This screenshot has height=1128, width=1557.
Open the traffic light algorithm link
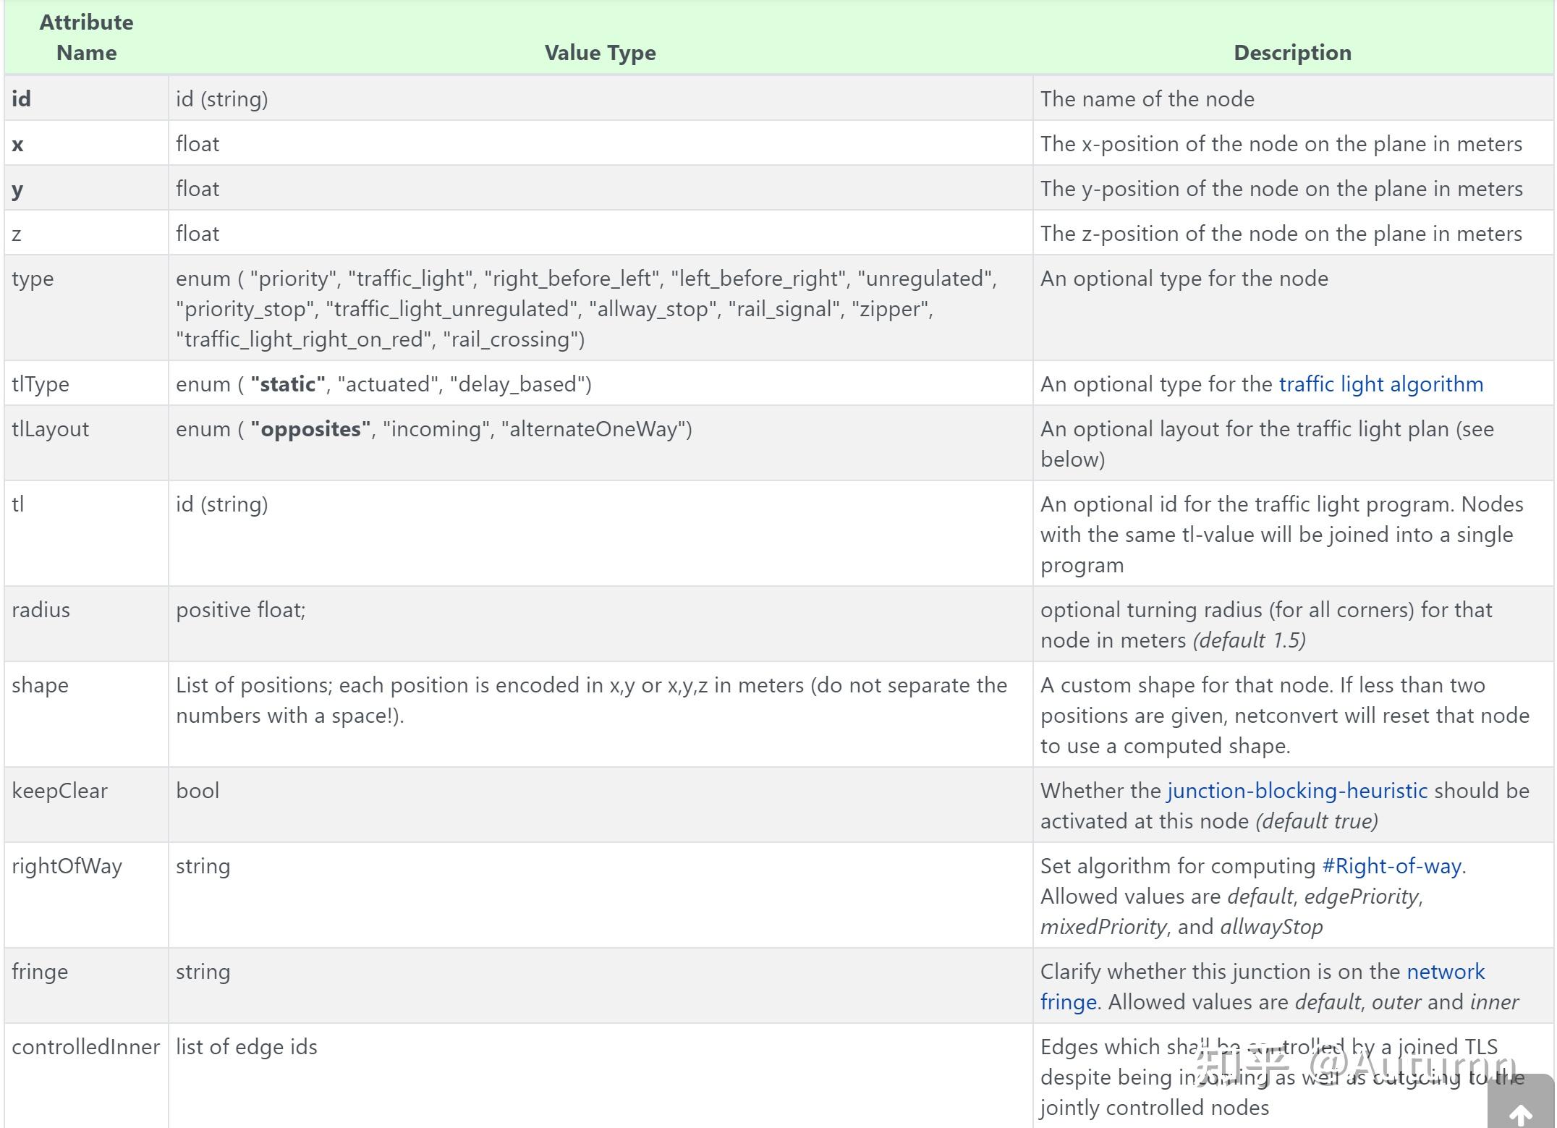(1380, 384)
